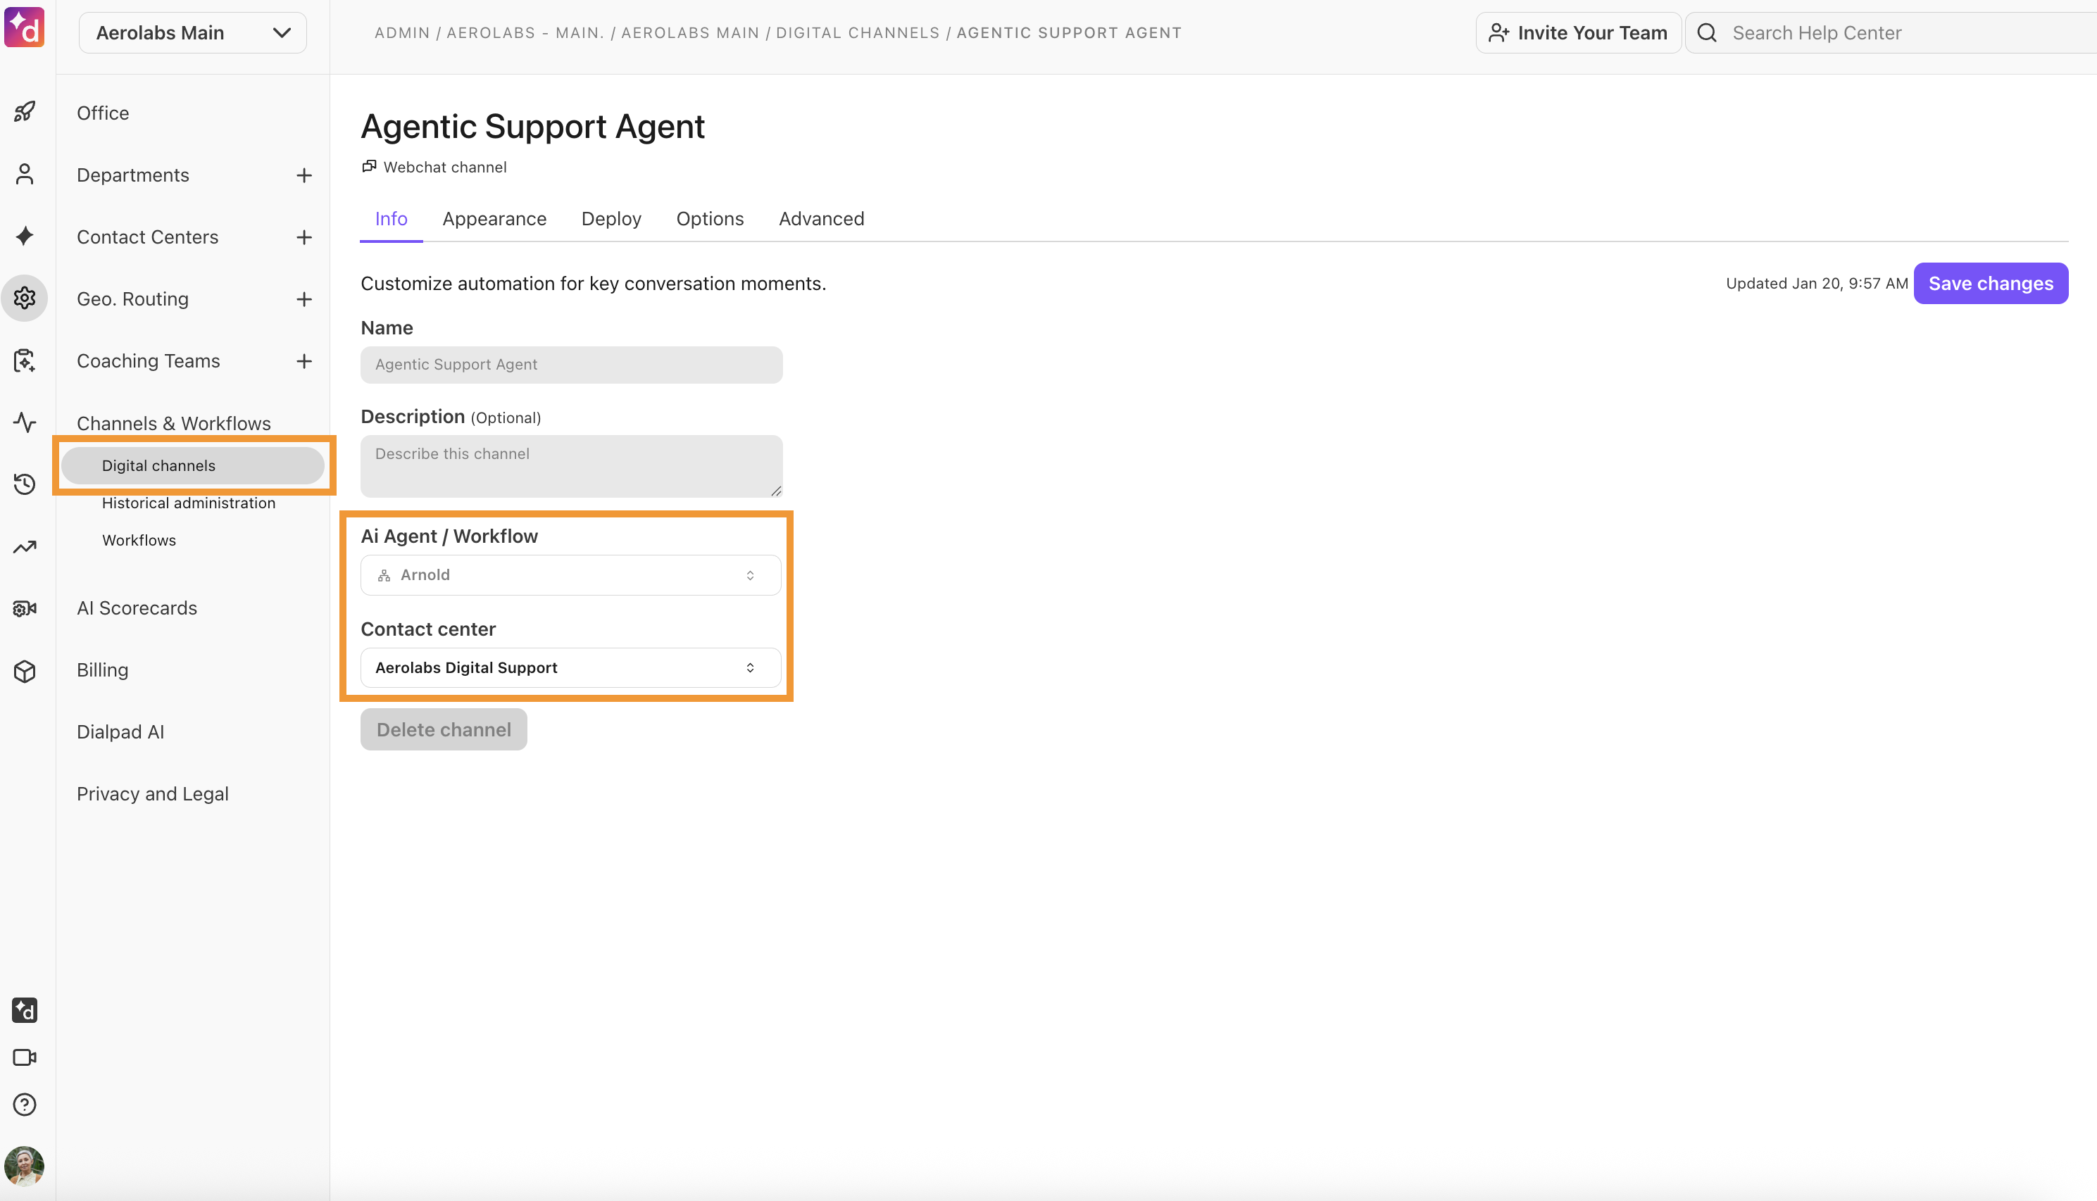Viewport: 2097px width, 1201px height.
Task: Open the analytics trending arrow icon
Action: [25, 546]
